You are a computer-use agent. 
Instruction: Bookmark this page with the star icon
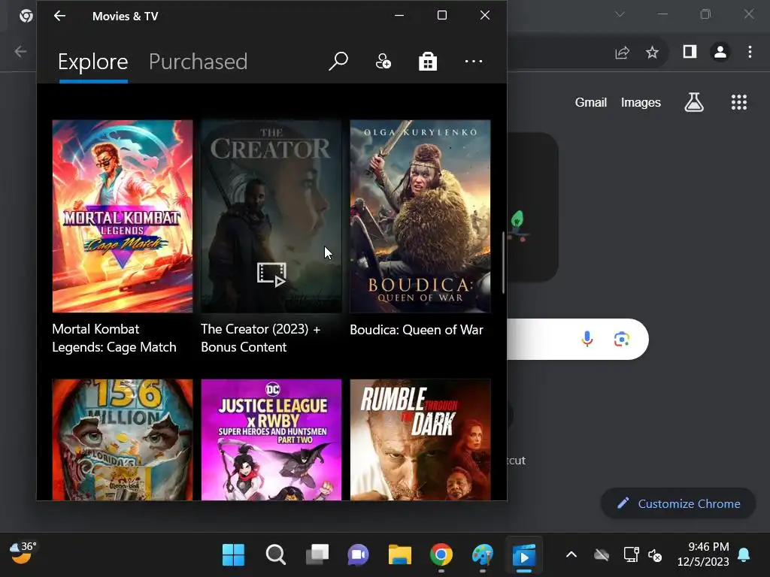[652, 52]
